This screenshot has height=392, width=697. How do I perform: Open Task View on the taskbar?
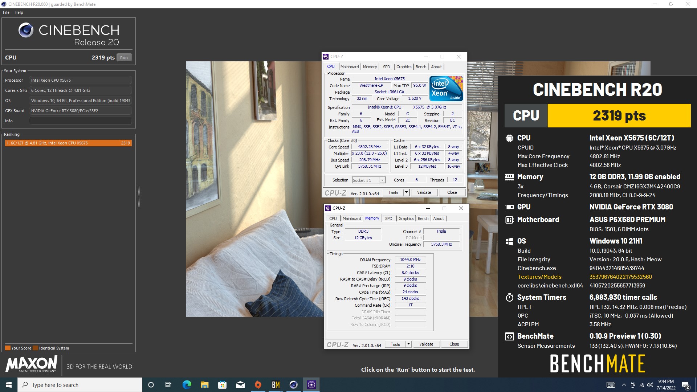pos(168,385)
